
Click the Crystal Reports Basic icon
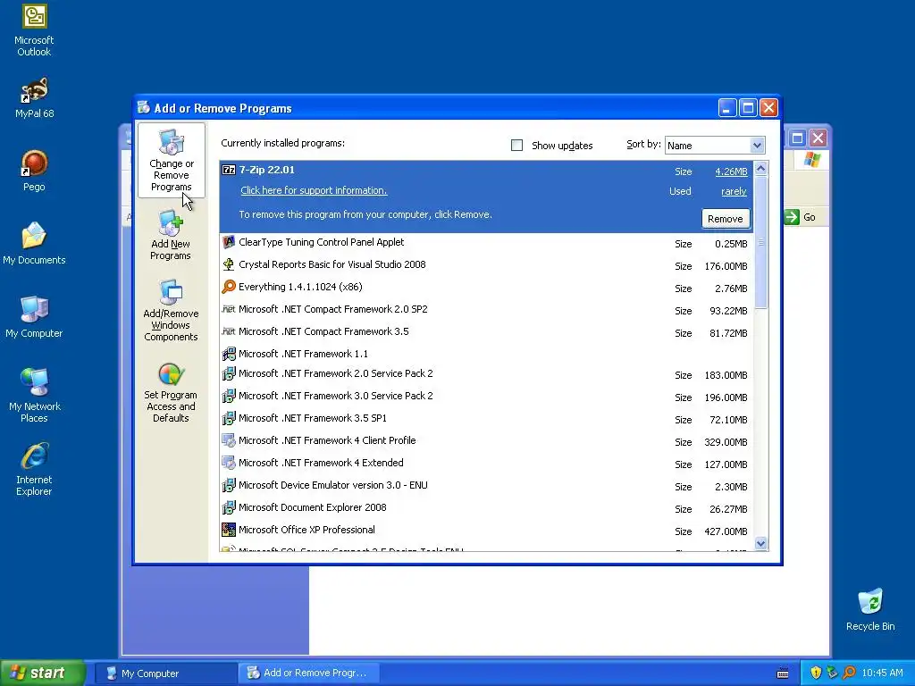point(229,264)
